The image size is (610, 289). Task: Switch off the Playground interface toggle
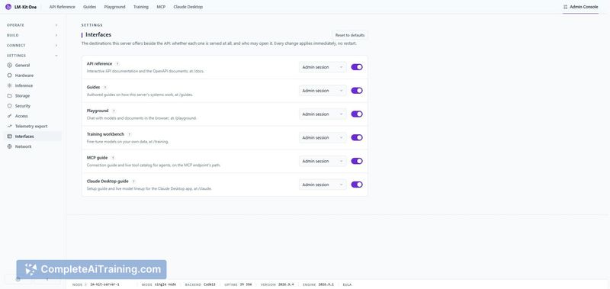pyautogui.click(x=357, y=114)
